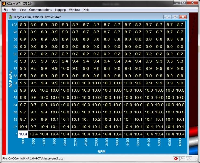Select the 9.9 cell at MAP 64, RPM 5000

coord(138,83)
